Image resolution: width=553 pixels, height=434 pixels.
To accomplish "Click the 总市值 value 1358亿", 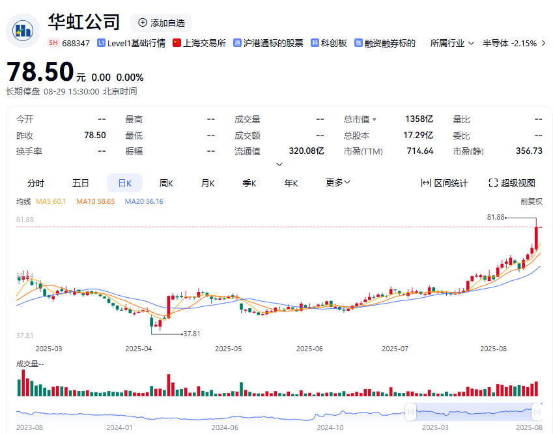I will click(x=419, y=119).
